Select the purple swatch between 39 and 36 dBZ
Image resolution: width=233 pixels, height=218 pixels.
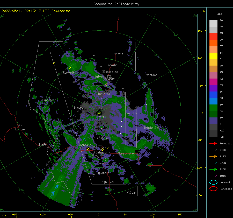(213, 88)
